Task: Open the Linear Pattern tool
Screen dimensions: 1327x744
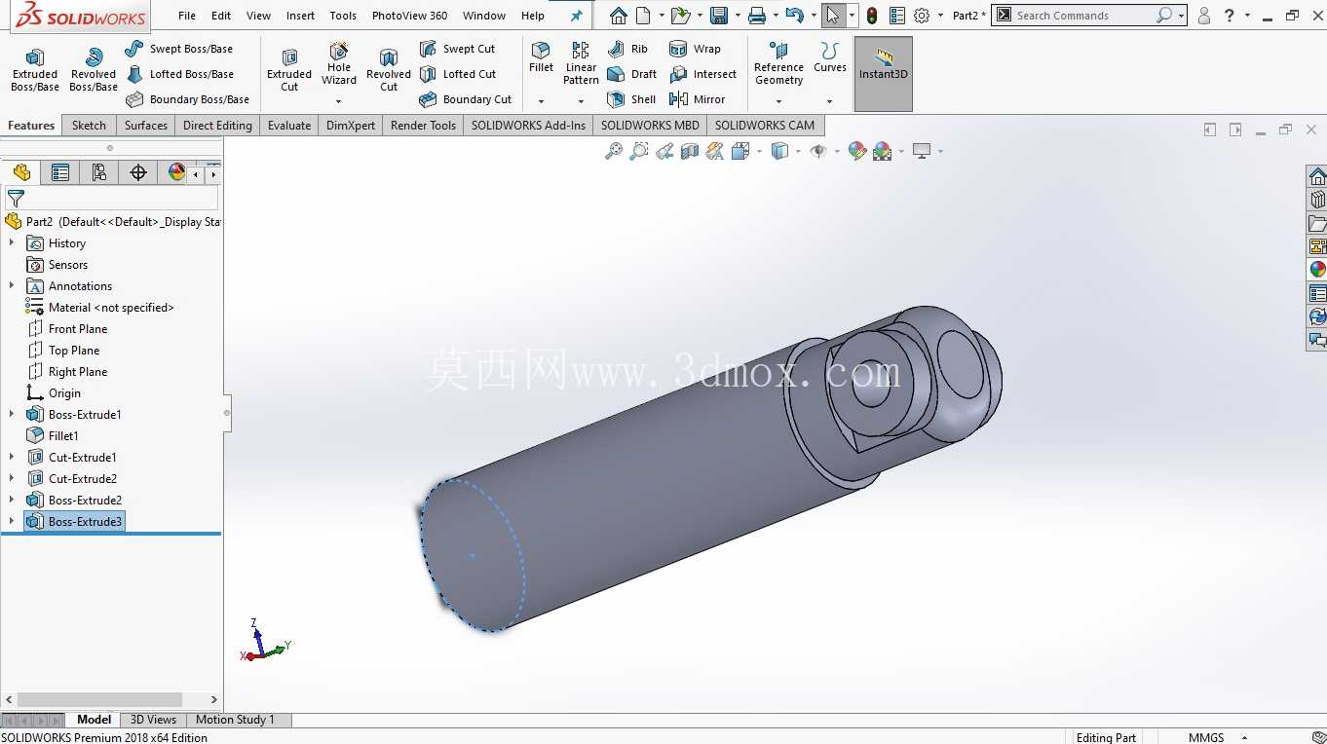Action: click(581, 63)
